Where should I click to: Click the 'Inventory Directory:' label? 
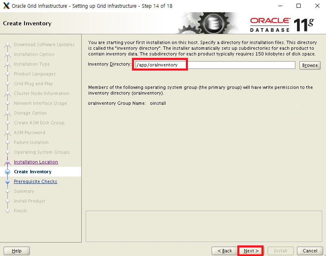pyautogui.click(x=109, y=64)
